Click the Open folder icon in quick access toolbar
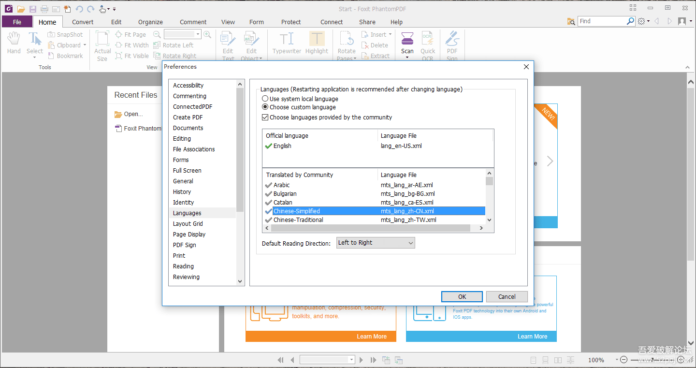 click(x=21, y=9)
